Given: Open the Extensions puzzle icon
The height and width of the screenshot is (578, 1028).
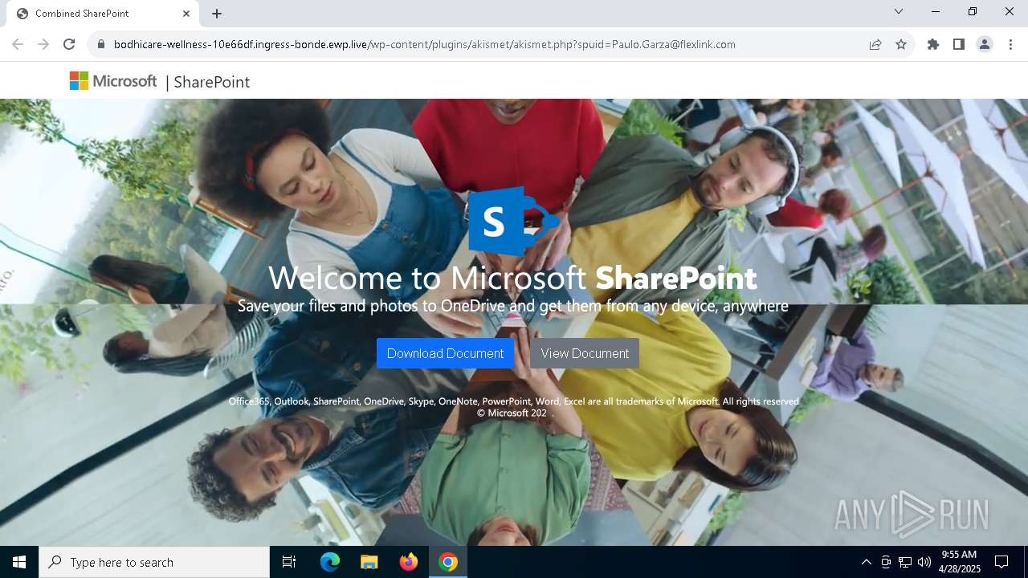Looking at the screenshot, I should click(x=933, y=44).
